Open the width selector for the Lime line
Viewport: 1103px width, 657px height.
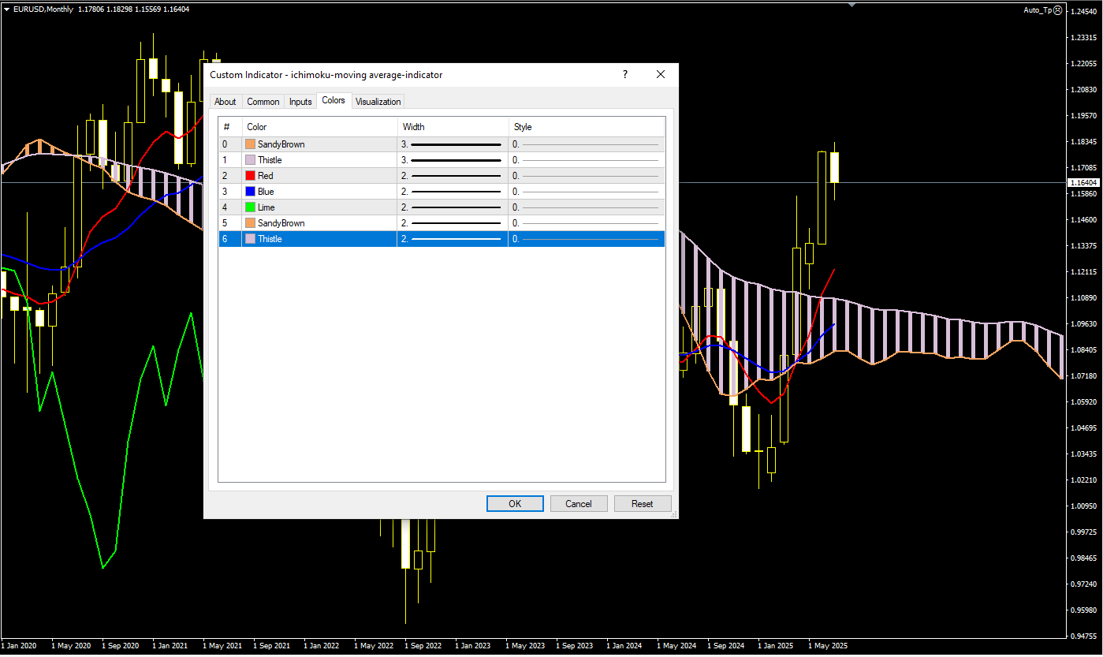point(452,207)
